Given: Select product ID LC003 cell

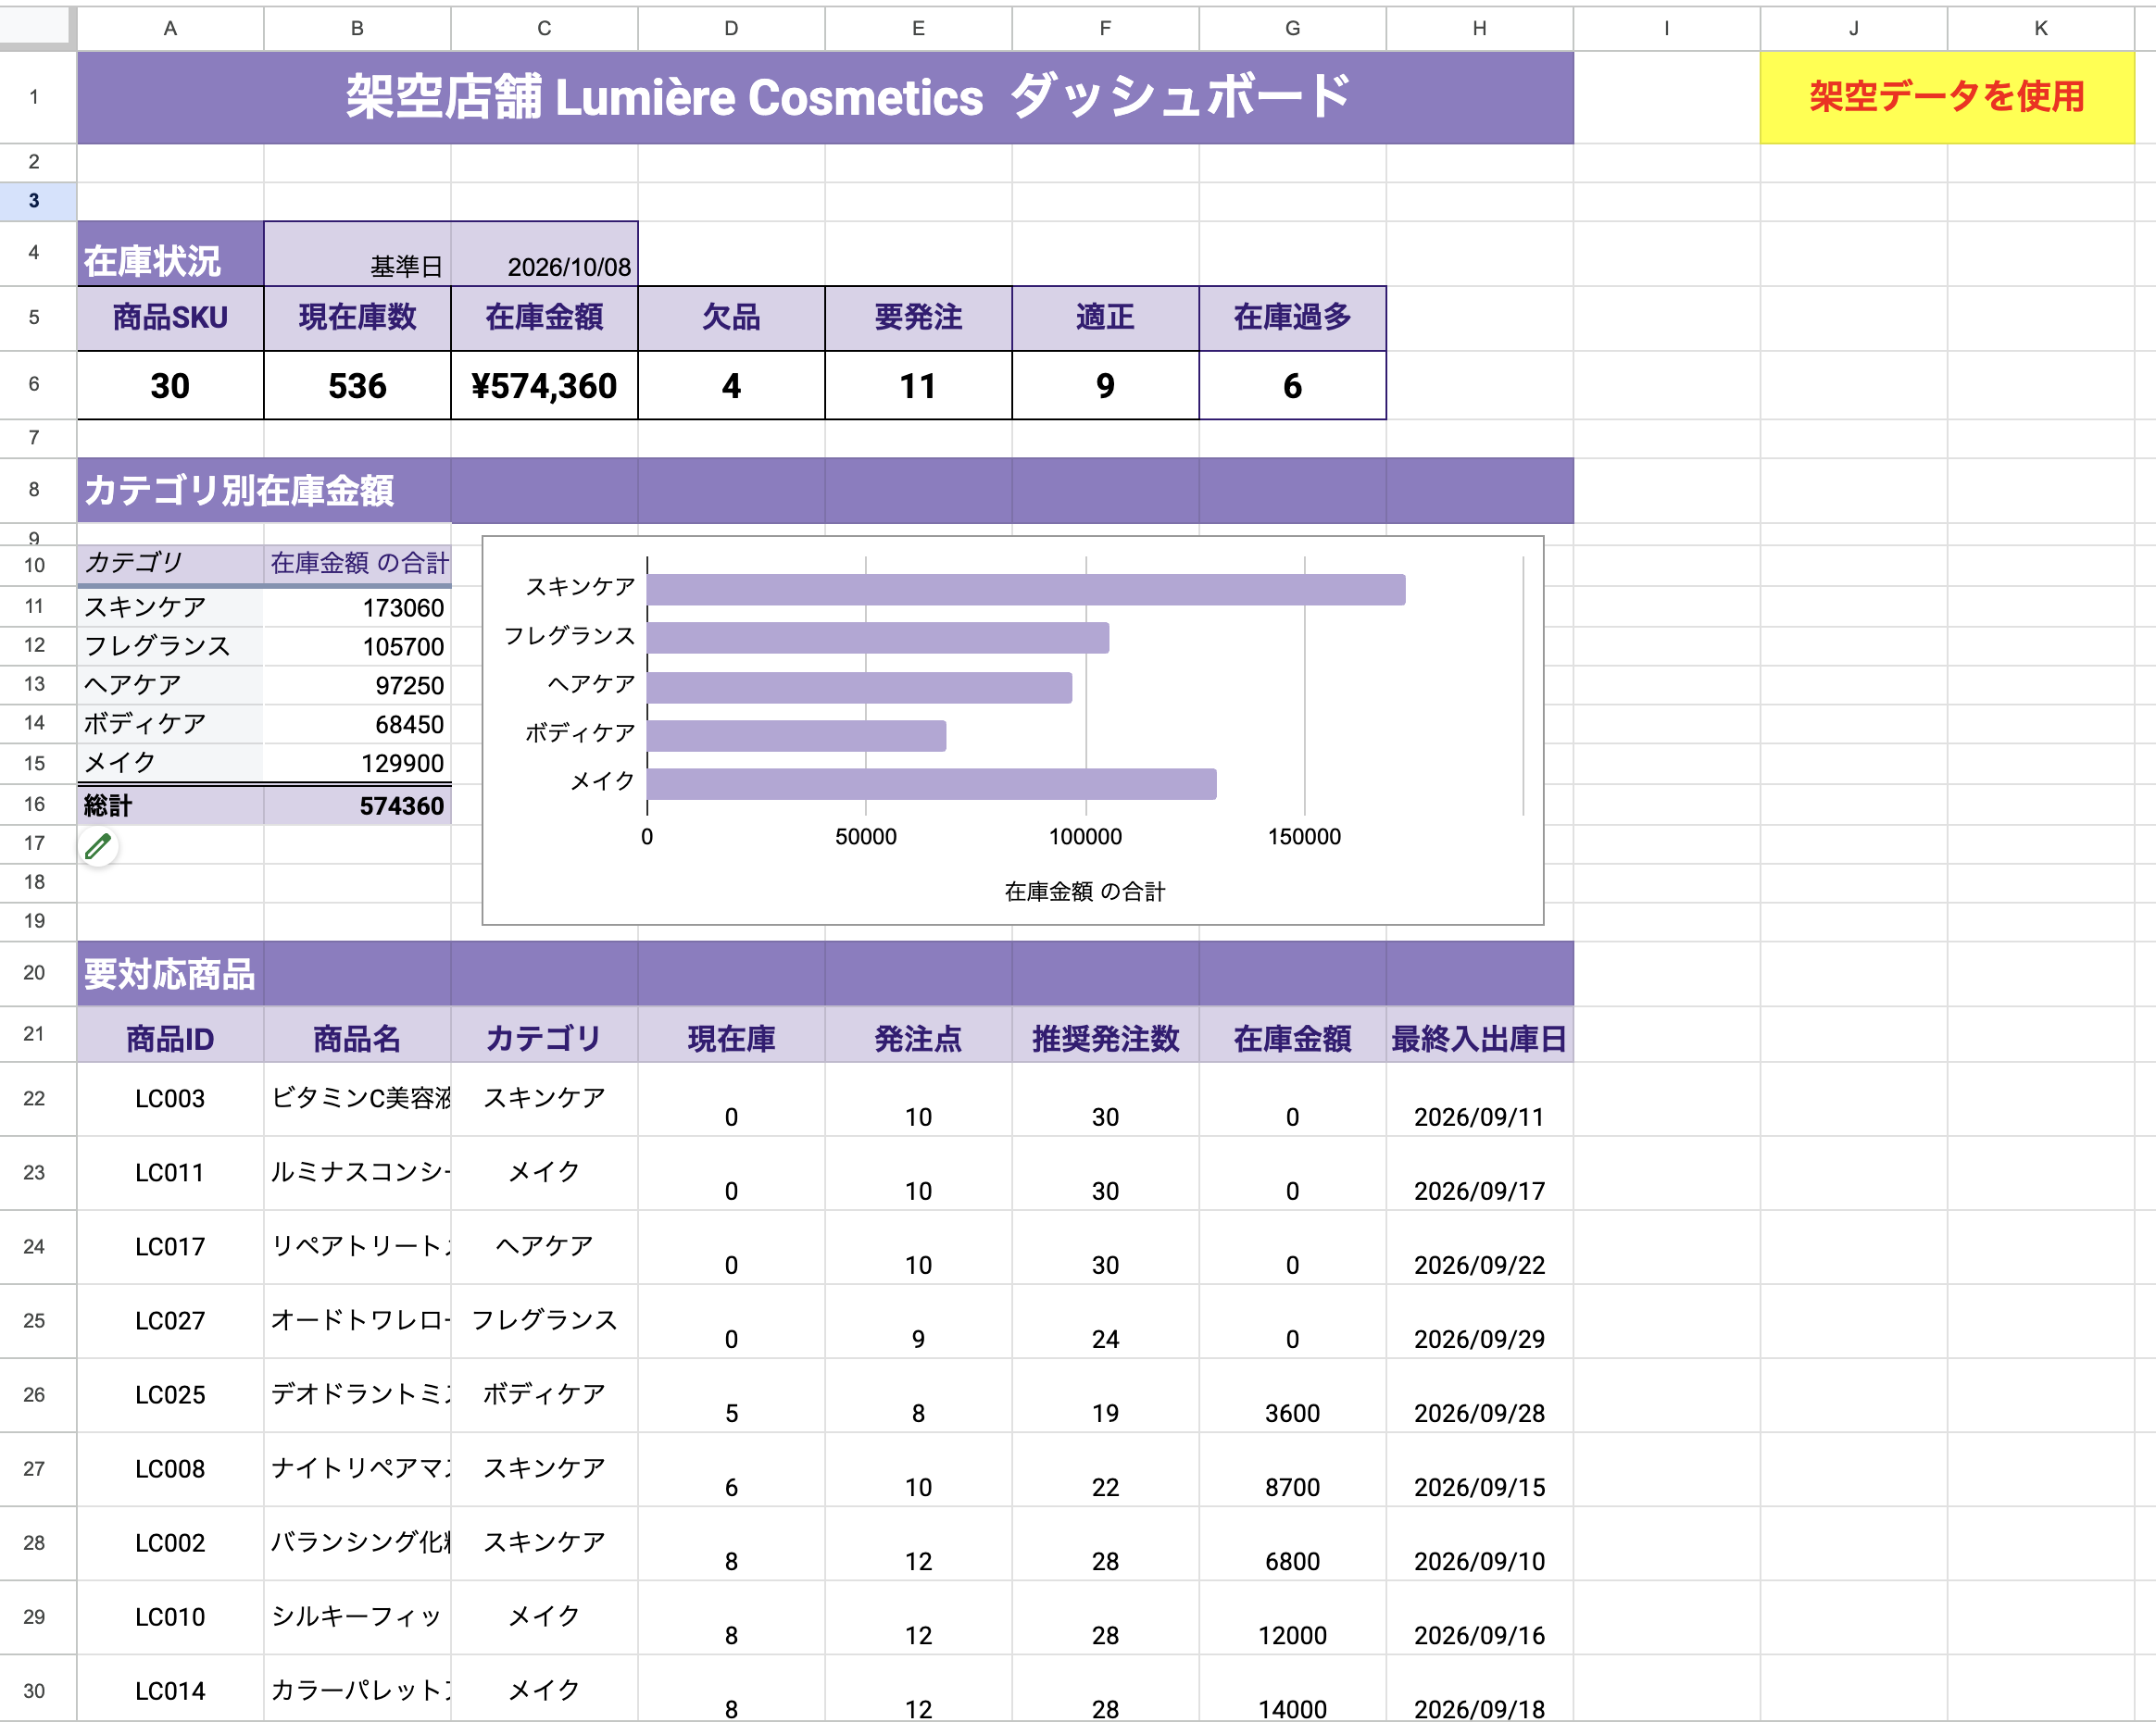Looking at the screenshot, I should [170, 1098].
